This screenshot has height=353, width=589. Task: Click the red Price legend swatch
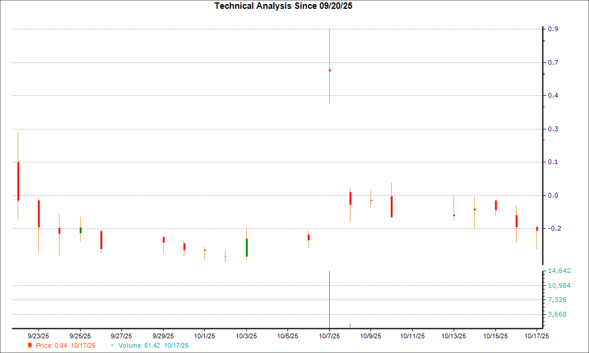tap(30, 345)
